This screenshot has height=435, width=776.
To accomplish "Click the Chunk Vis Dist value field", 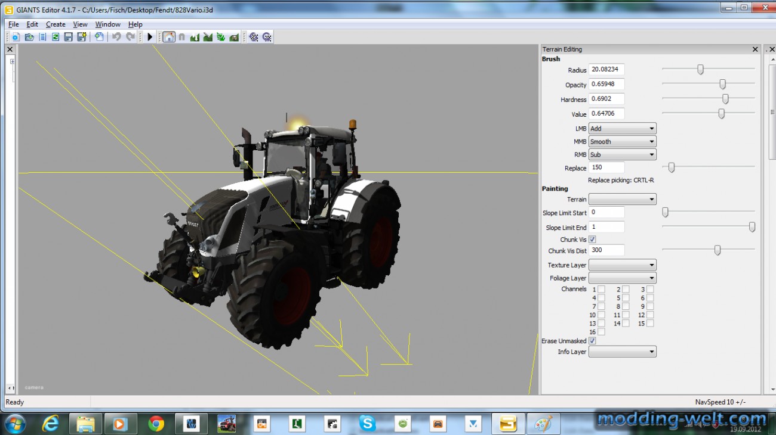I will tap(606, 250).
